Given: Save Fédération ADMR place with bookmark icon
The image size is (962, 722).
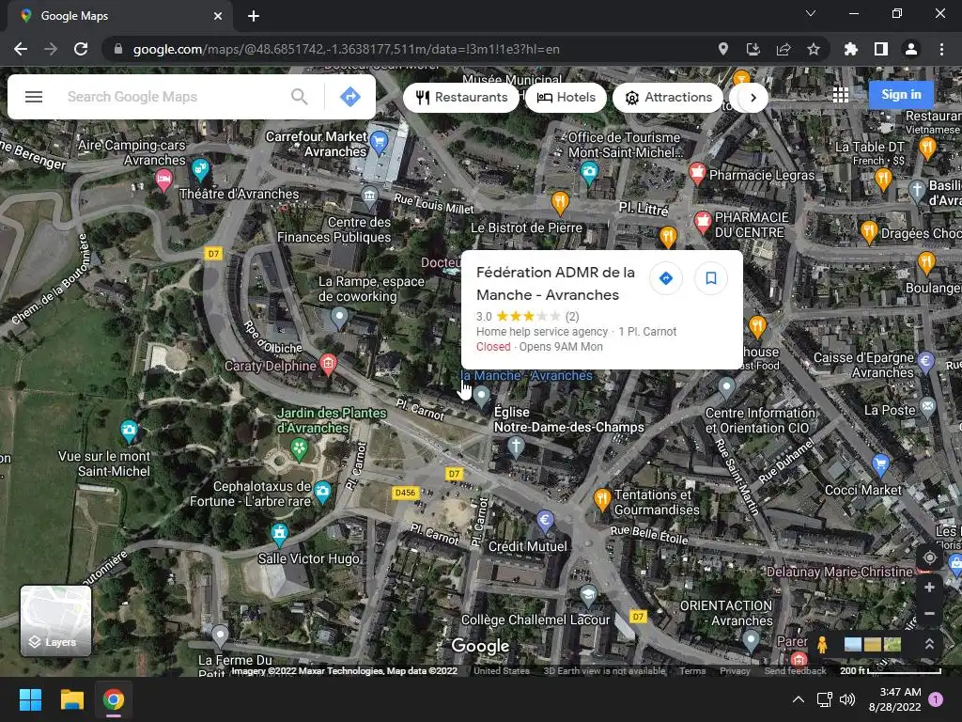Looking at the screenshot, I should pos(711,278).
